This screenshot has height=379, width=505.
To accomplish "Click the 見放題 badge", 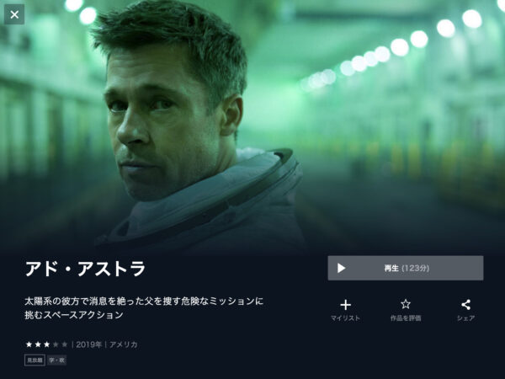I will (35, 360).
